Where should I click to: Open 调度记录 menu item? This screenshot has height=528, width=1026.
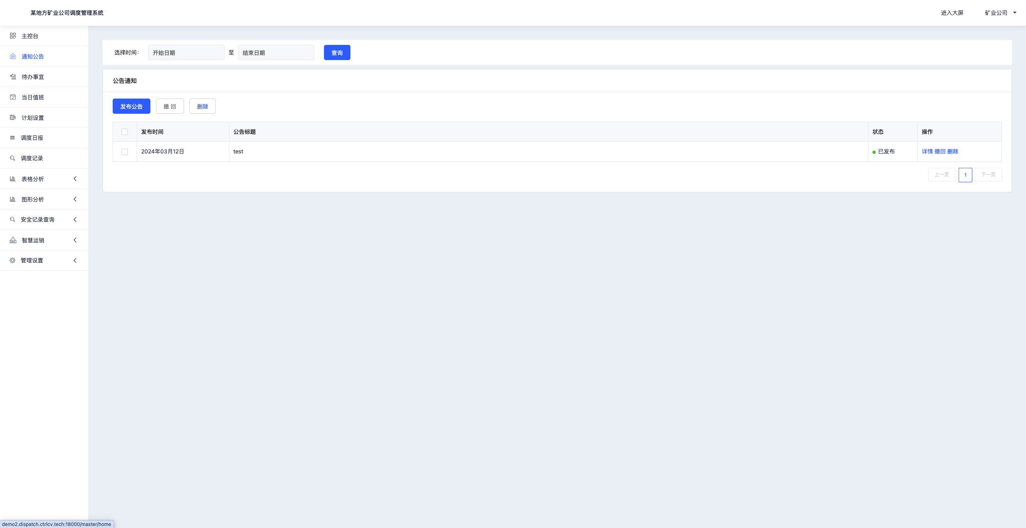tap(44, 158)
